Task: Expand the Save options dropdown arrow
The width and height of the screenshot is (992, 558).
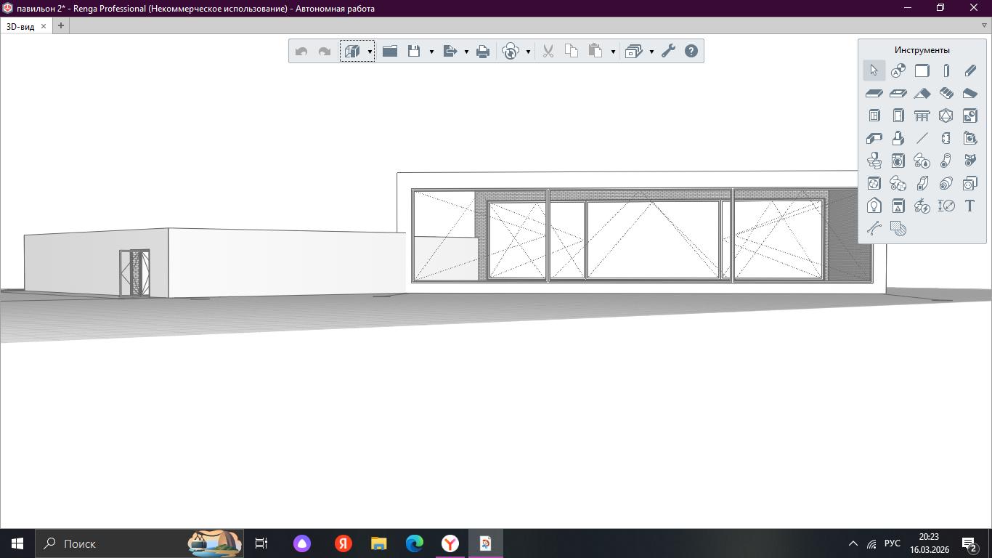Action: [x=431, y=52]
